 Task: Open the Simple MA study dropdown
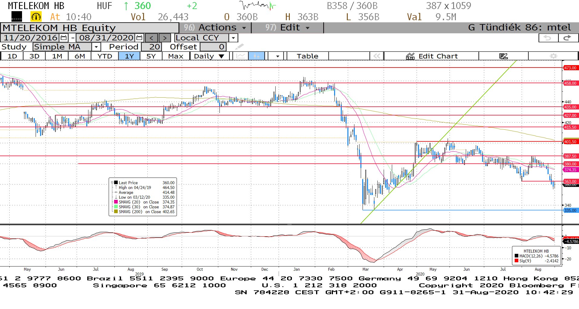click(96, 47)
